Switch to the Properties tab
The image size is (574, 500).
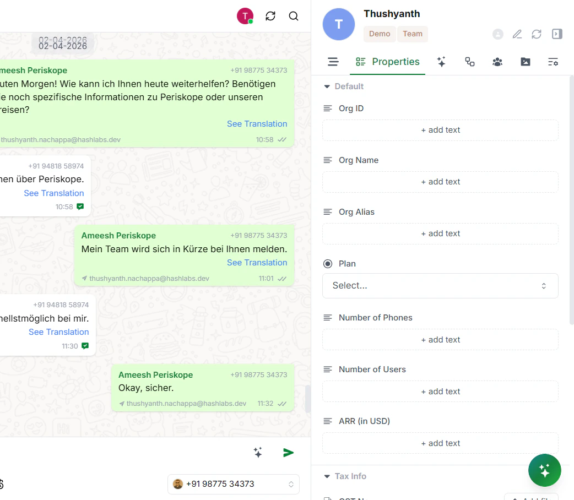point(388,62)
